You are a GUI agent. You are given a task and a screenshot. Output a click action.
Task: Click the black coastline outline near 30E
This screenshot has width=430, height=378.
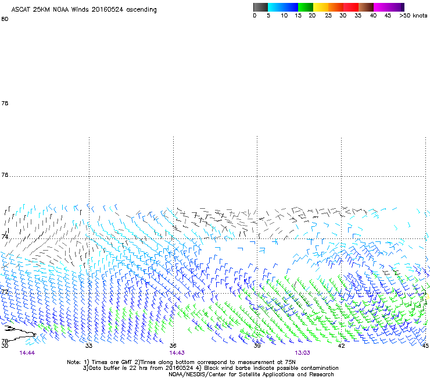(x=20, y=333)
